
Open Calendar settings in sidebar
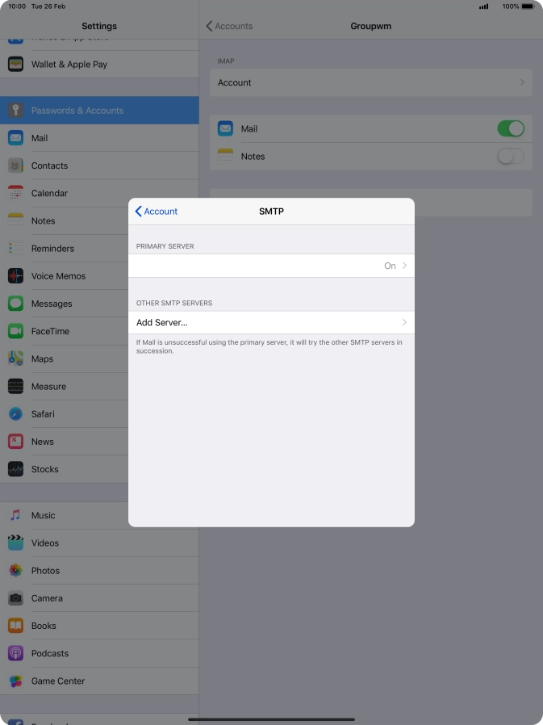[49, 194]
